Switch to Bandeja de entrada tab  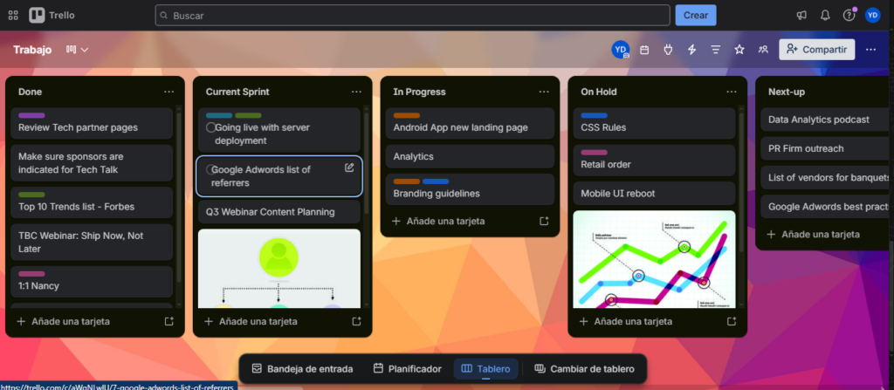point(302,369)
